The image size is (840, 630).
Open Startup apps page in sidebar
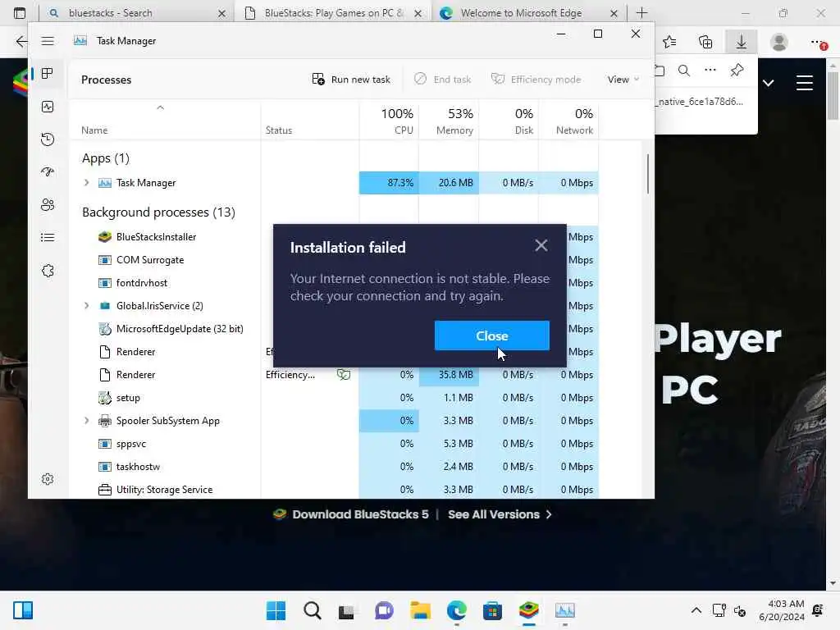click(48, 172)
